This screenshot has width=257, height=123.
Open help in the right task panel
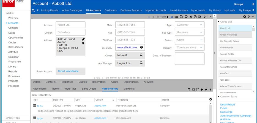(249, 17)
